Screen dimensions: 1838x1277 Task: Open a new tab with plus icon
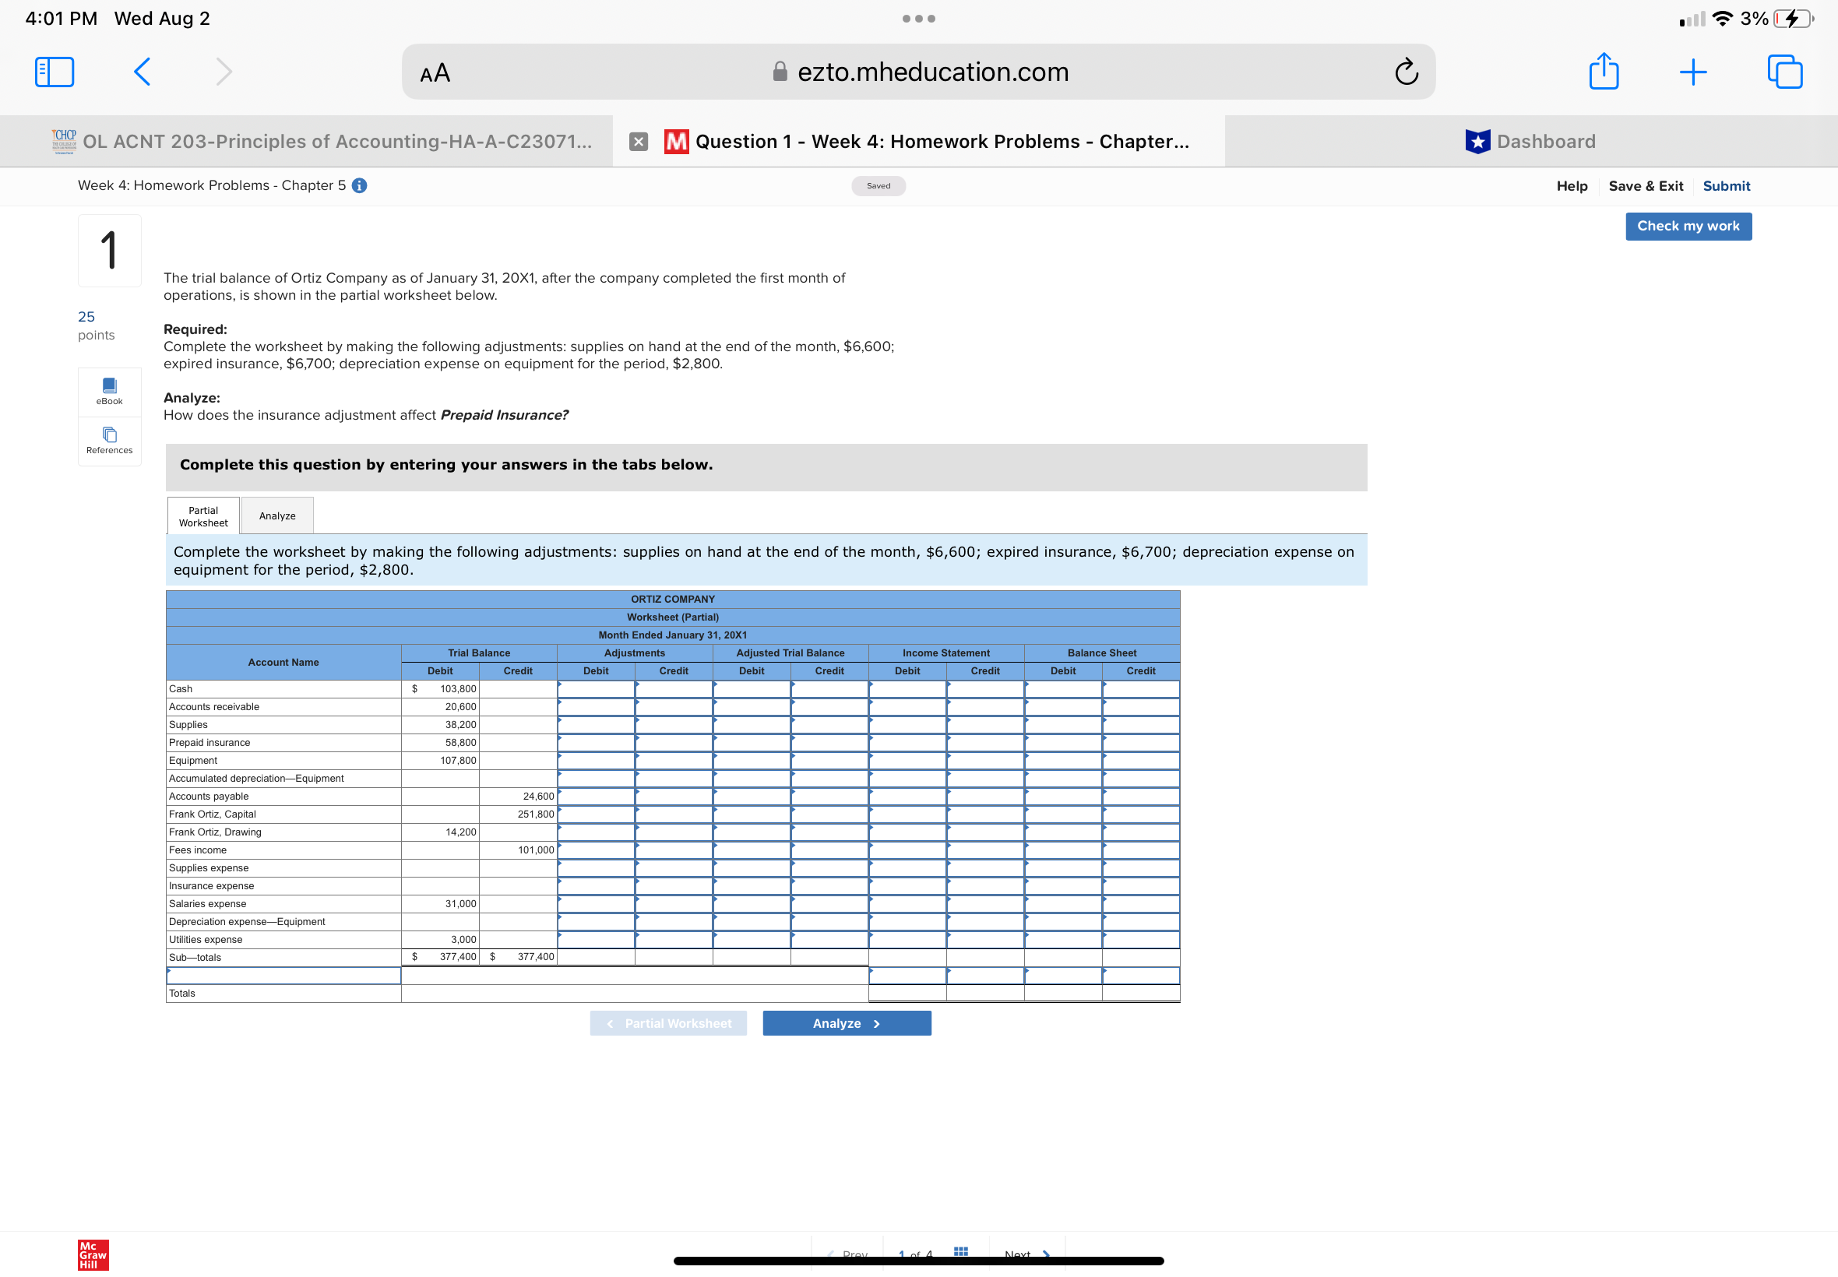point(1692,72)
